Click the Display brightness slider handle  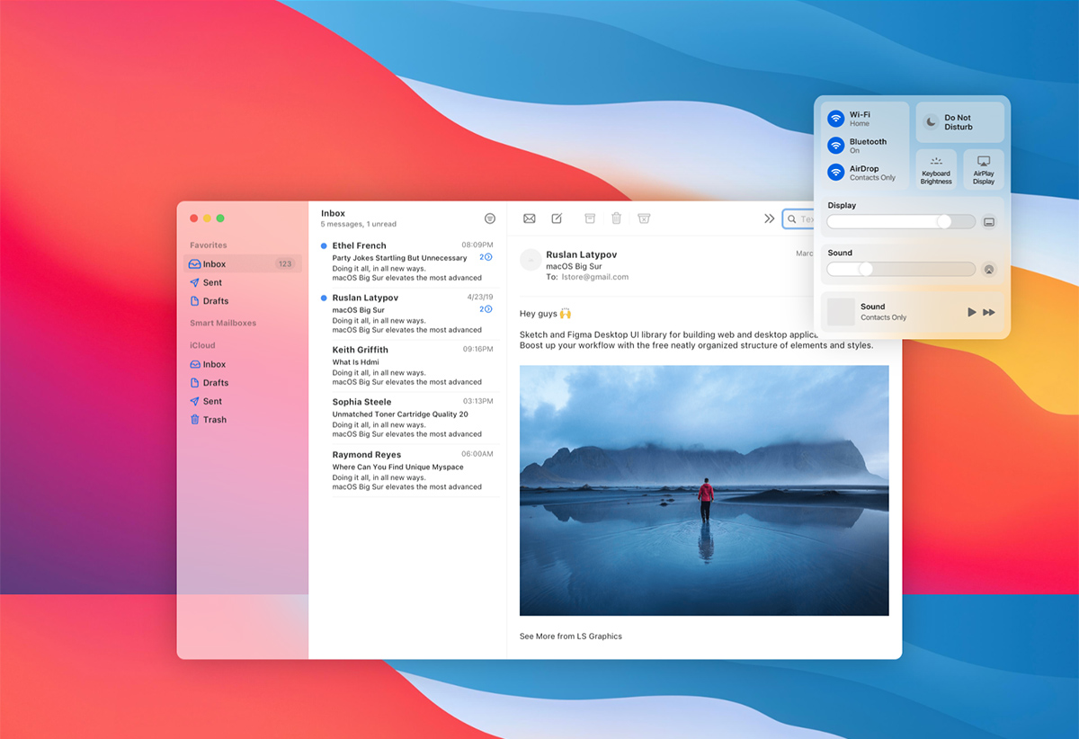[x=944, y=221]
